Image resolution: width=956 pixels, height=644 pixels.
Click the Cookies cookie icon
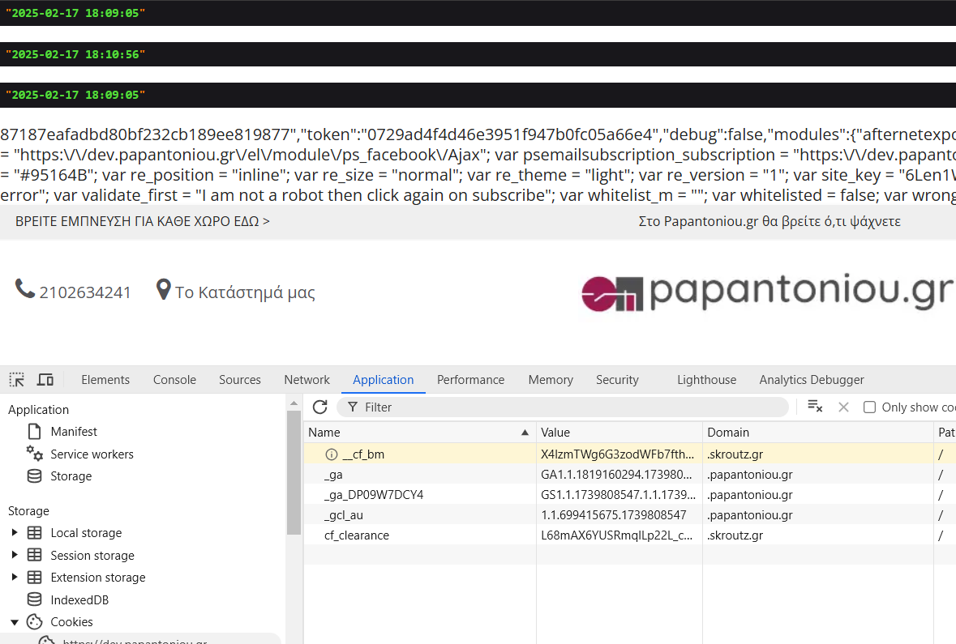point(35,621)
